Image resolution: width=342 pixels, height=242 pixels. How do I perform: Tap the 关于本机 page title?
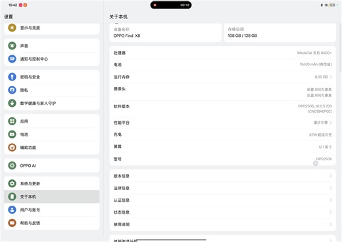[x=118, y=16]
